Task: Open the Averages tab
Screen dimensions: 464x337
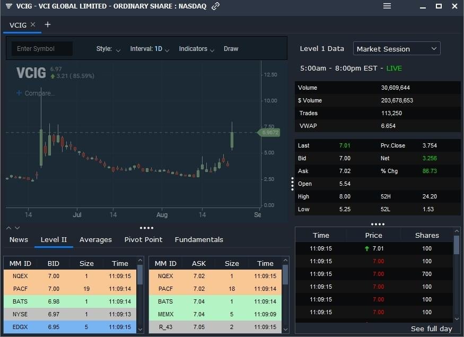Action: tap(95, 239)
